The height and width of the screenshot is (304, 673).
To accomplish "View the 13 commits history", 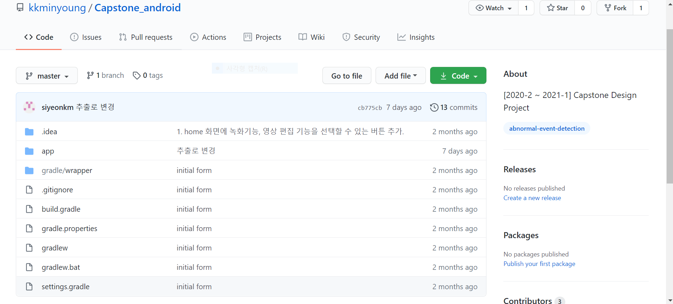I will point(454,107).
